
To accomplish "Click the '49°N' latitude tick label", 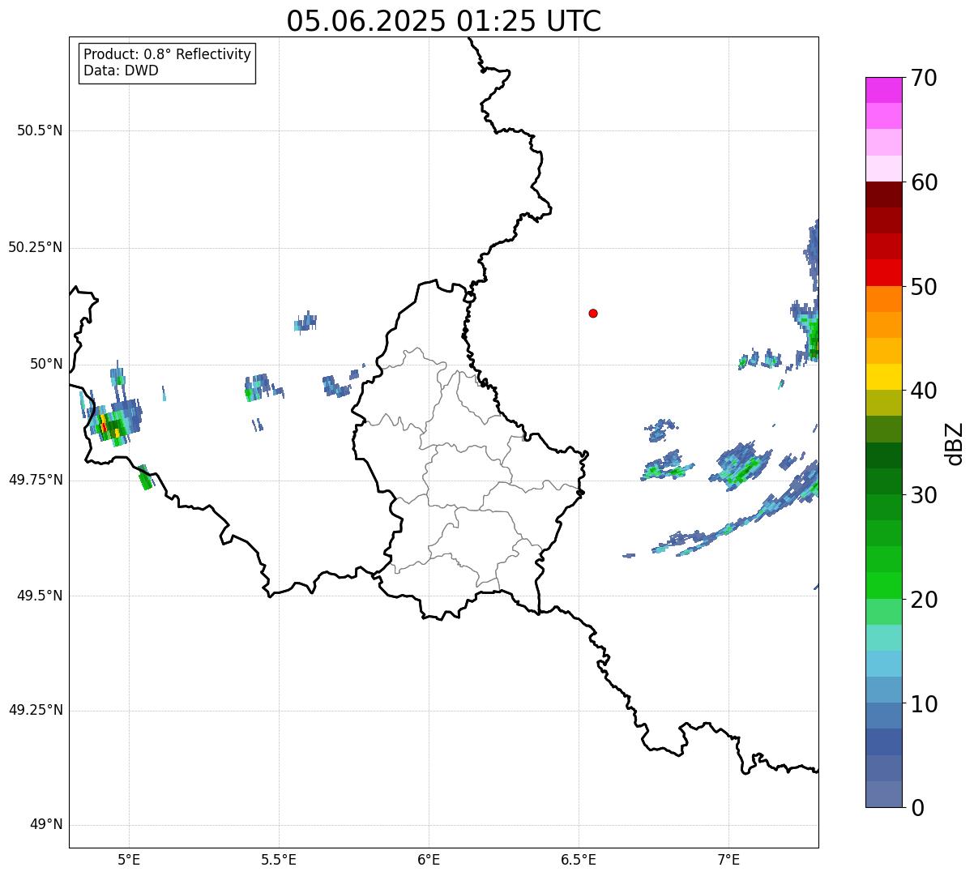I will coord(46,825).
